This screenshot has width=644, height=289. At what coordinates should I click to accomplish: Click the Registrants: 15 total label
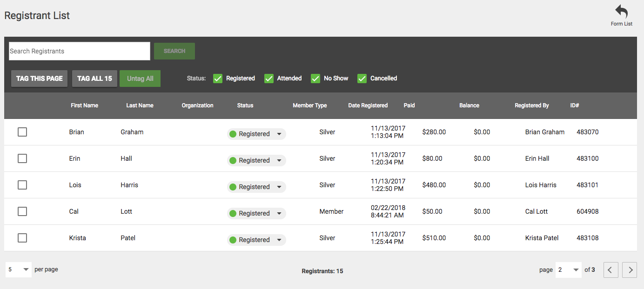(x=322, y=271)
